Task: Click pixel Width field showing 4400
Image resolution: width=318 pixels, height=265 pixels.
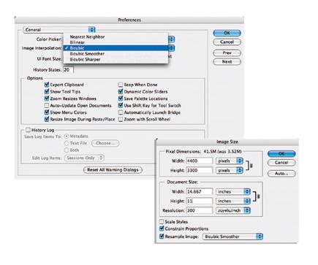Action: click(200, 161)
